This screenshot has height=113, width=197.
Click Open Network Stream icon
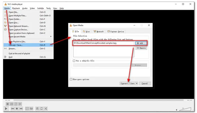[5, 26]
